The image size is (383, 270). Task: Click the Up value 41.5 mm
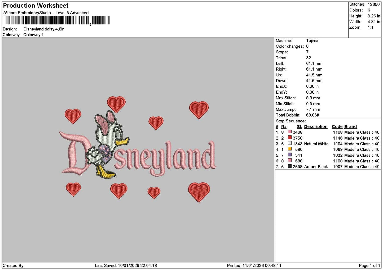314,75
